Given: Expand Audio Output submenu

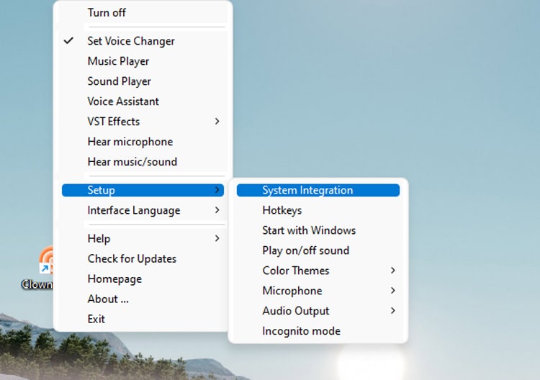Looking at the screenshot, I should [318, 311].
